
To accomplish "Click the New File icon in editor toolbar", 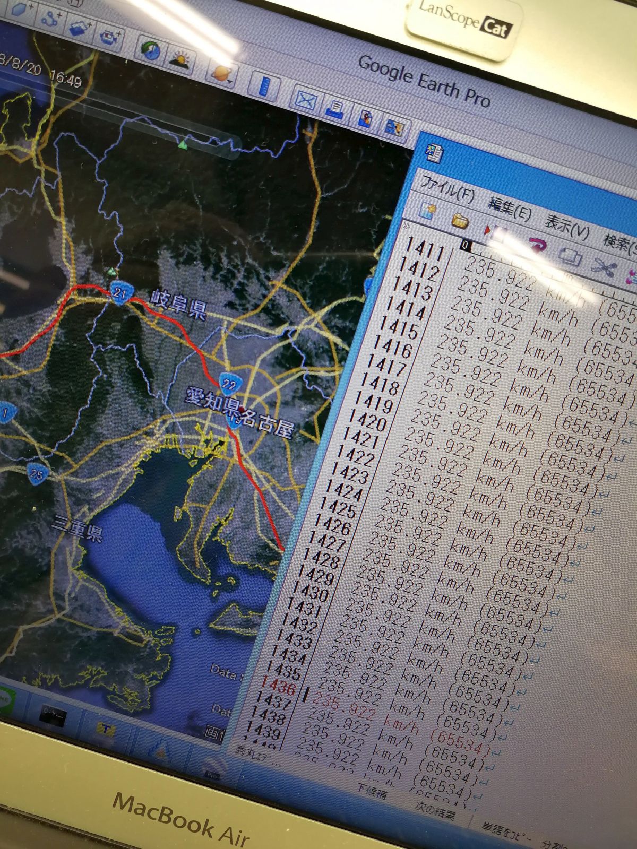I will 428,212.
